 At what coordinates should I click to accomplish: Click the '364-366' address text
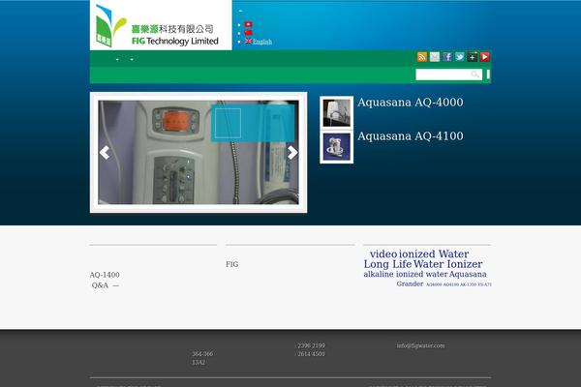coord(202,354)
